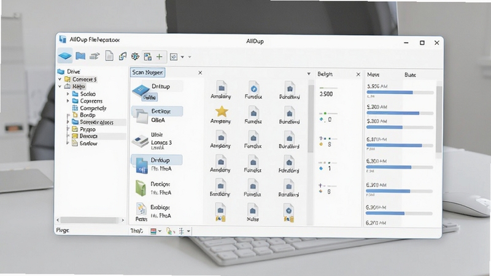The image size is (491, 276).
Task: Click the green tree-lines icon in bottom bar
Action: coord(181,231)
